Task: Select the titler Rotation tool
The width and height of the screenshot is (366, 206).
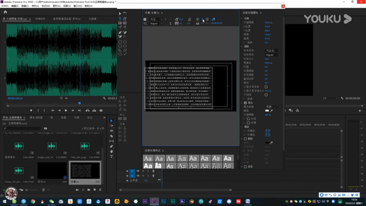Action: click(125, 14)
